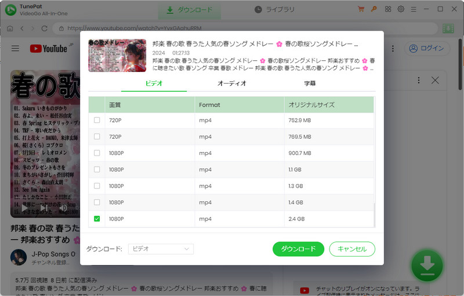Click the J-Pop Songs channel name
This screenshot has width=464, height=296.
click(53, 254)
